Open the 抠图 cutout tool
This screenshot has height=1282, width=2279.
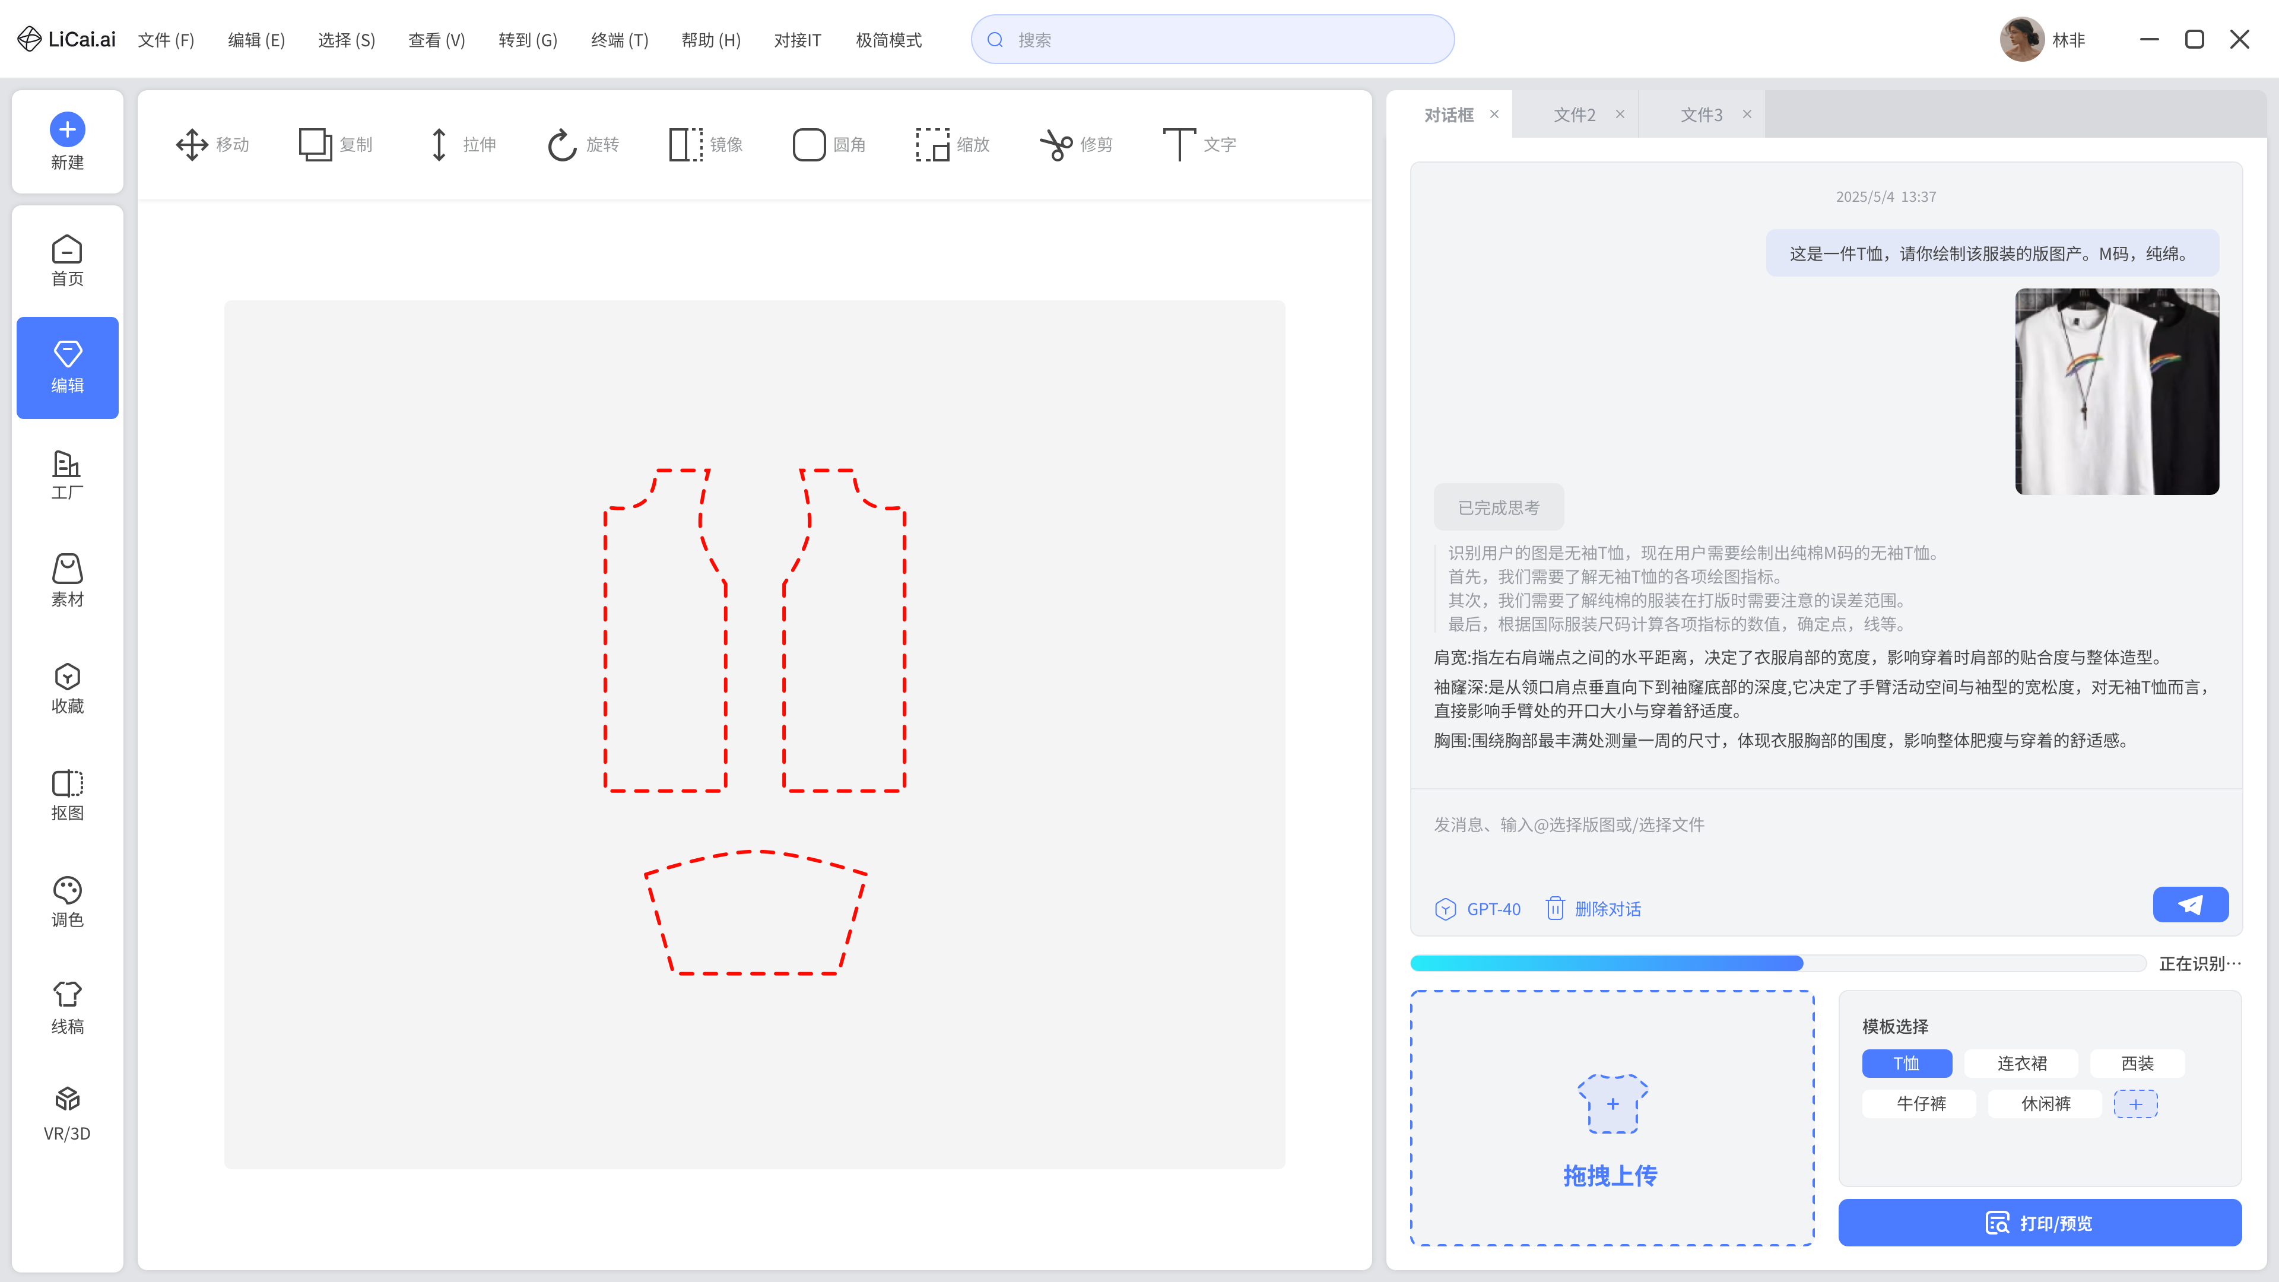pos(67,795)
